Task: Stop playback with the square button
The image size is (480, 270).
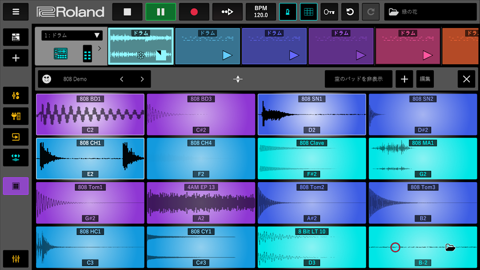Action: pyautogui.click(x=128, y=12)
